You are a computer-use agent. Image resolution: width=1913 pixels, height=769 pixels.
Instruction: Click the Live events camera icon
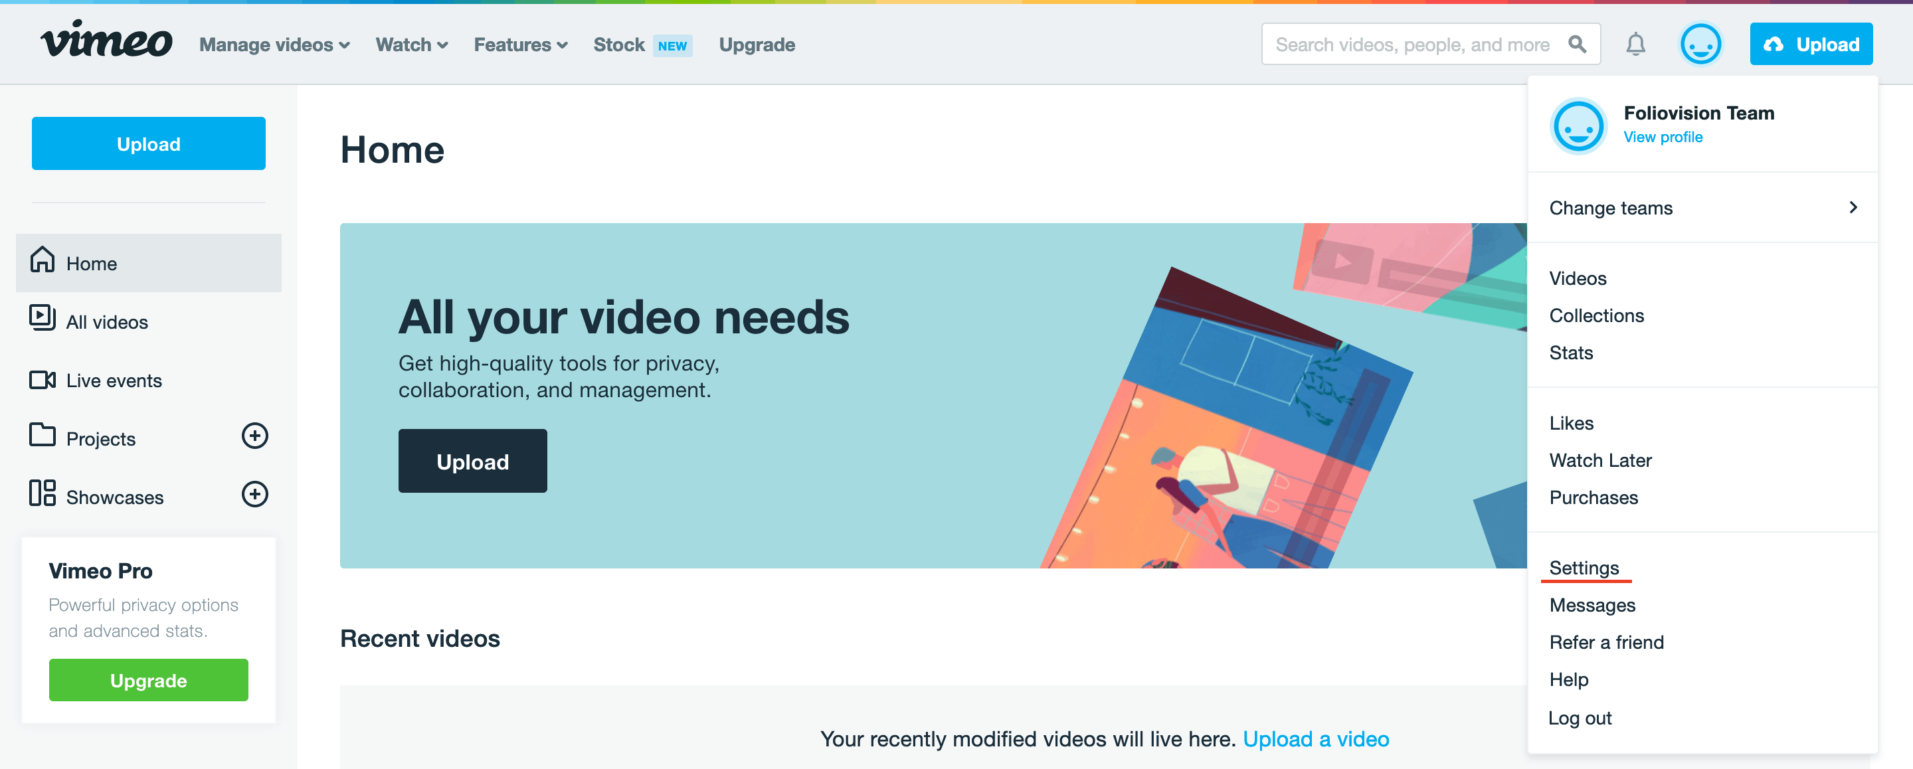click(x=43, y=380)
